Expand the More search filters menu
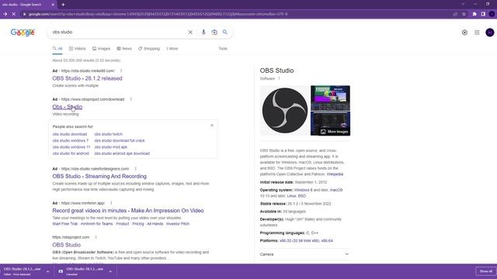497x279 pixels. click(172, 49)
